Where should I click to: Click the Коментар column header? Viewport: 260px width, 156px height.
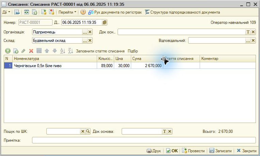coord(228,59)
